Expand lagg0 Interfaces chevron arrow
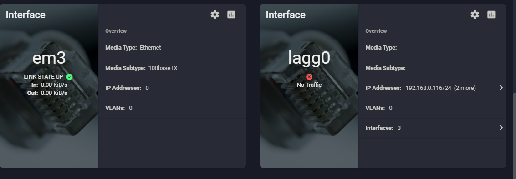The width and height of the screenshot is (516, 179). (x=501, y=128)
